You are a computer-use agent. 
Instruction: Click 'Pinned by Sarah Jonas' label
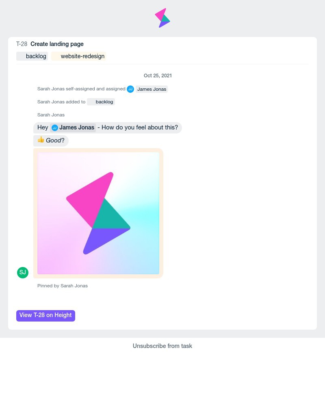63,286
